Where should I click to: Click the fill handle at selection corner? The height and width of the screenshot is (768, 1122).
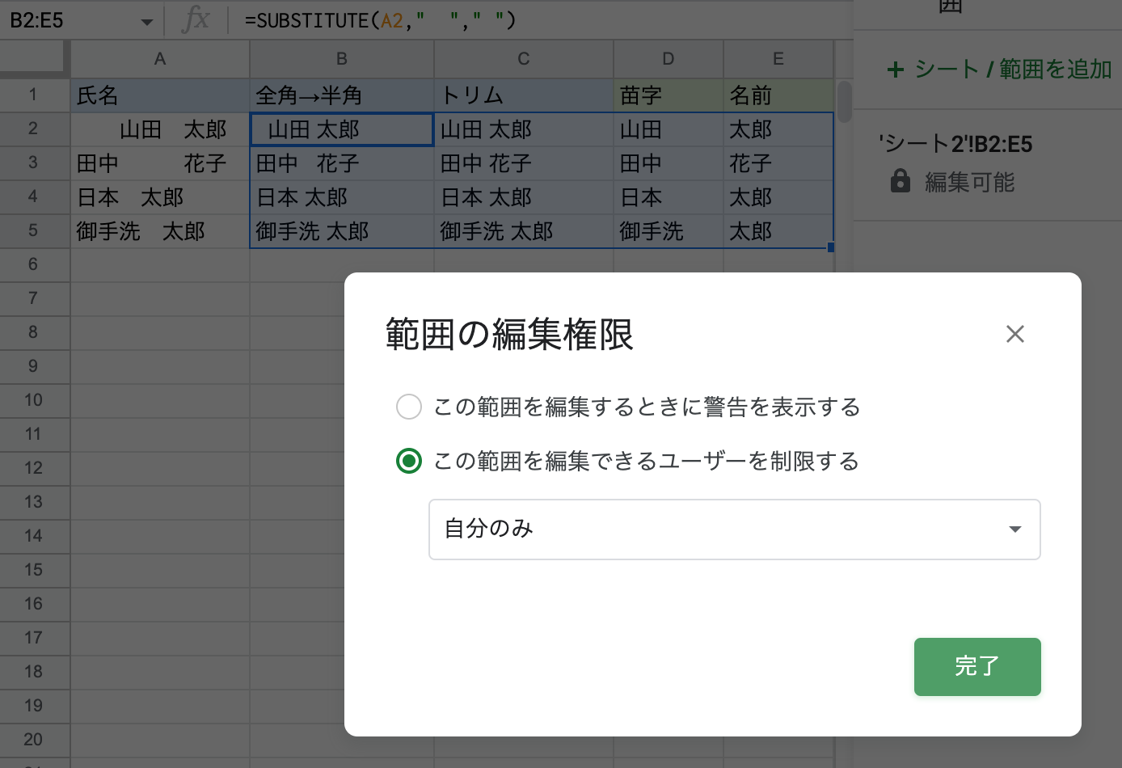point(831,247)
